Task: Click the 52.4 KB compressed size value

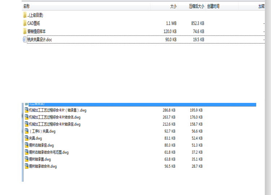Action: 197,138
